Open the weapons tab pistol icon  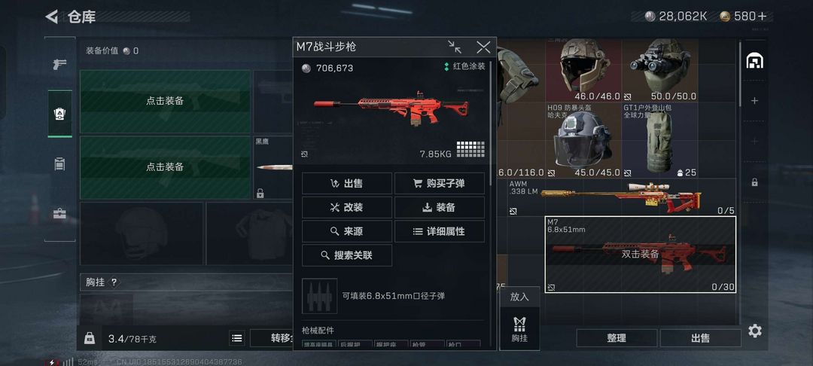59,64
